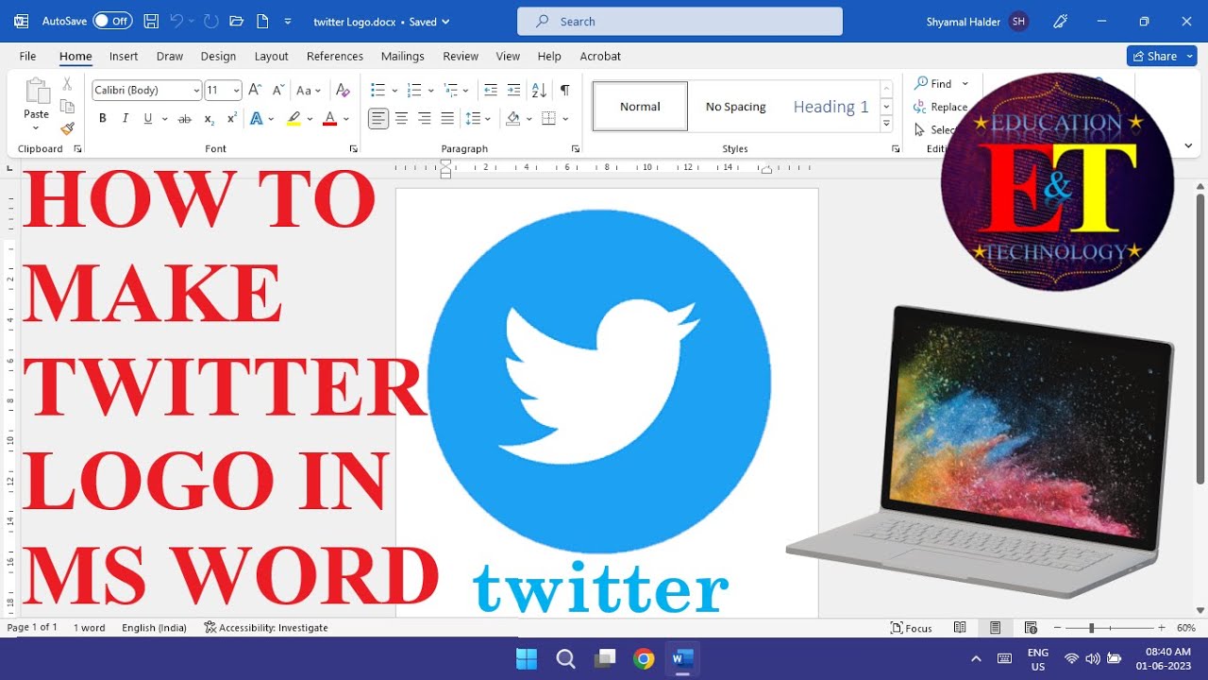Go to the References tab
The width and height of the screenshot is (1208, 680).
tap(335, 57)
